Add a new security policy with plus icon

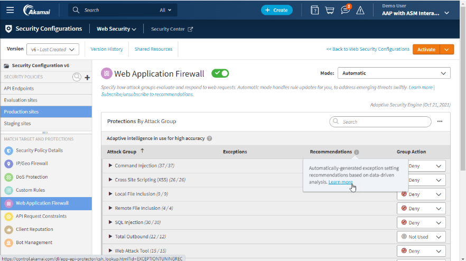(x=87, y=77)
